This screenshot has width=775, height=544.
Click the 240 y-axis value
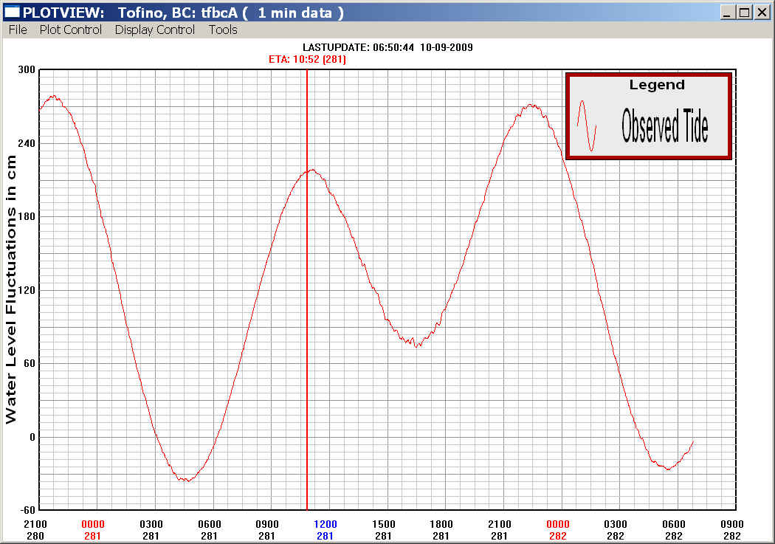27,143
